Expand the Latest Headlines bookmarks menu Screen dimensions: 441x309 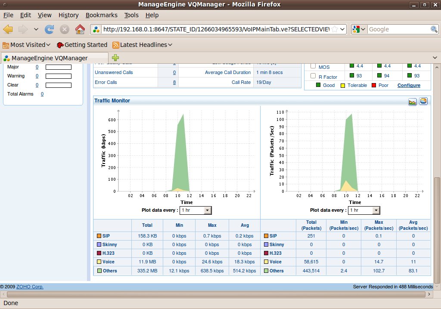pyautogui.click(x=170, y=45)
